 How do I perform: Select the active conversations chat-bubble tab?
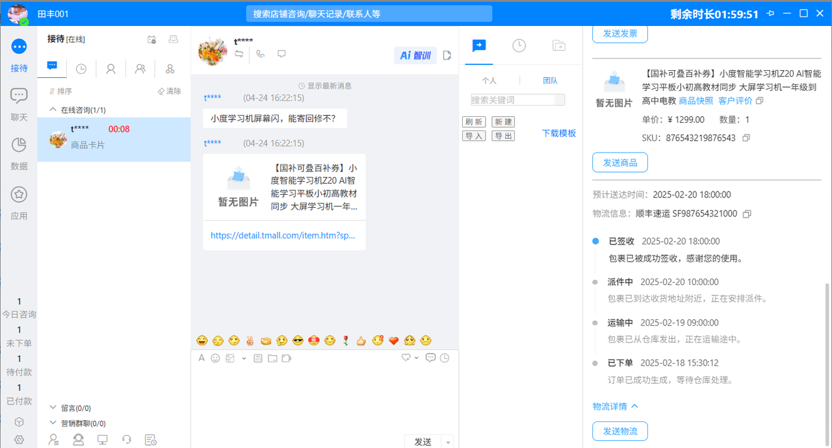point(53,67)
